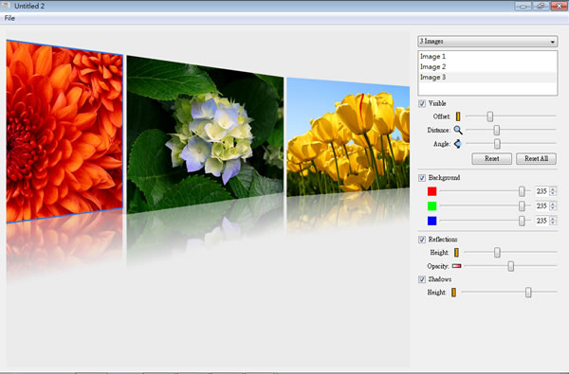This screenshot has width=569, height=374.
Task: Click the Shadows Height slider handle
Action: tap(528, 292)
